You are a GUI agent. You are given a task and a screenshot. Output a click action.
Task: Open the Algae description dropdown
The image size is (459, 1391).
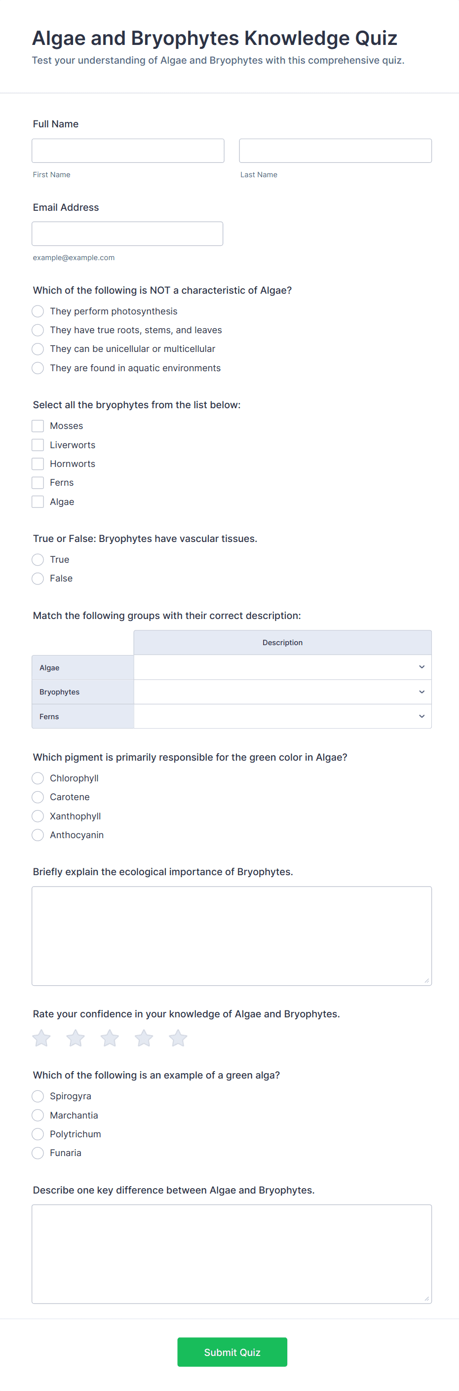[x=282, y=667]
